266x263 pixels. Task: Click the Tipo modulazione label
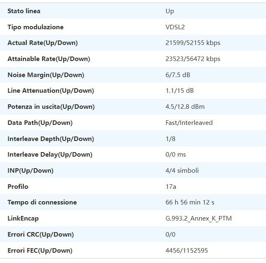click(x=35, y=27)
